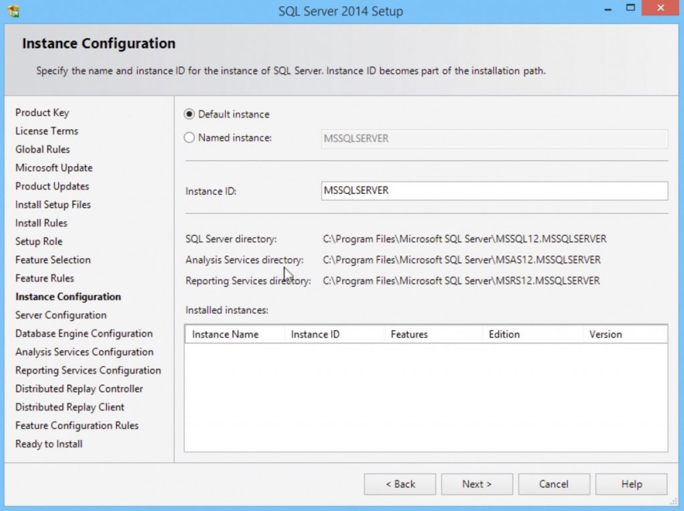Minimize the setup window
The width and height of the screenshot is (684, 511).
click(608, 9)
